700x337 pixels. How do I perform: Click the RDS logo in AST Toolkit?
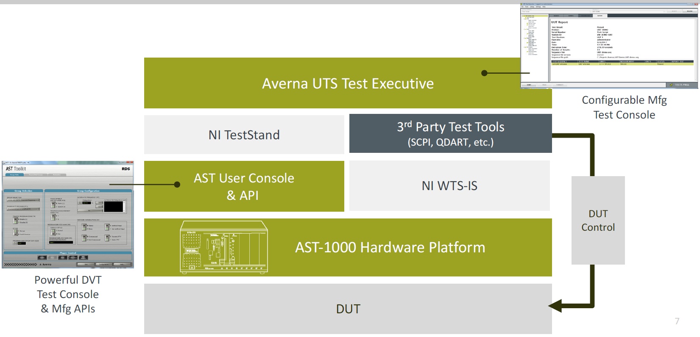(x=126, y=168)
